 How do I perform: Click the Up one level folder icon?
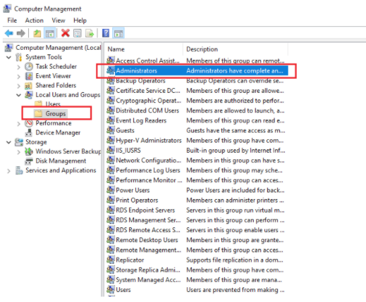coord(37,34)
